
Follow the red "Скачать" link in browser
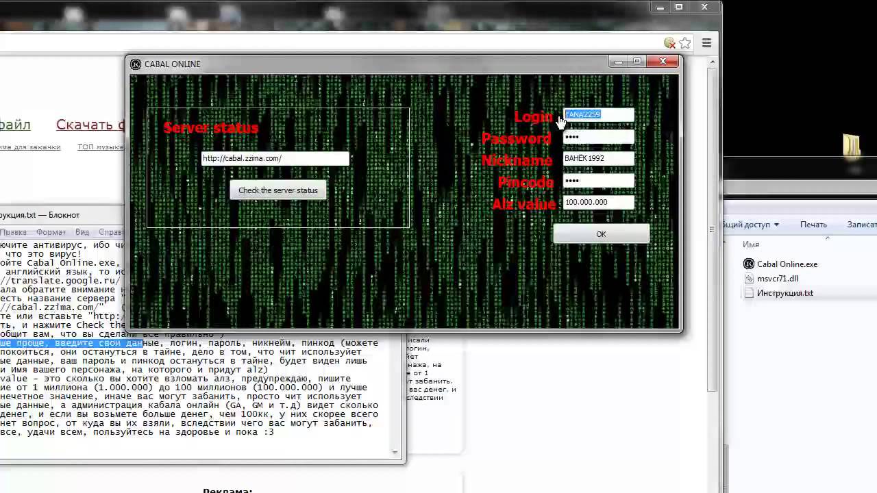coord(90,125)
